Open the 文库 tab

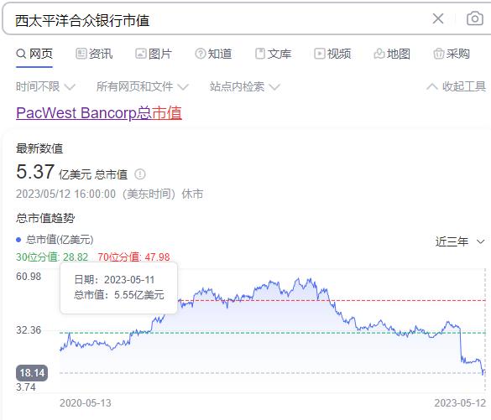[x=273, y=54]
